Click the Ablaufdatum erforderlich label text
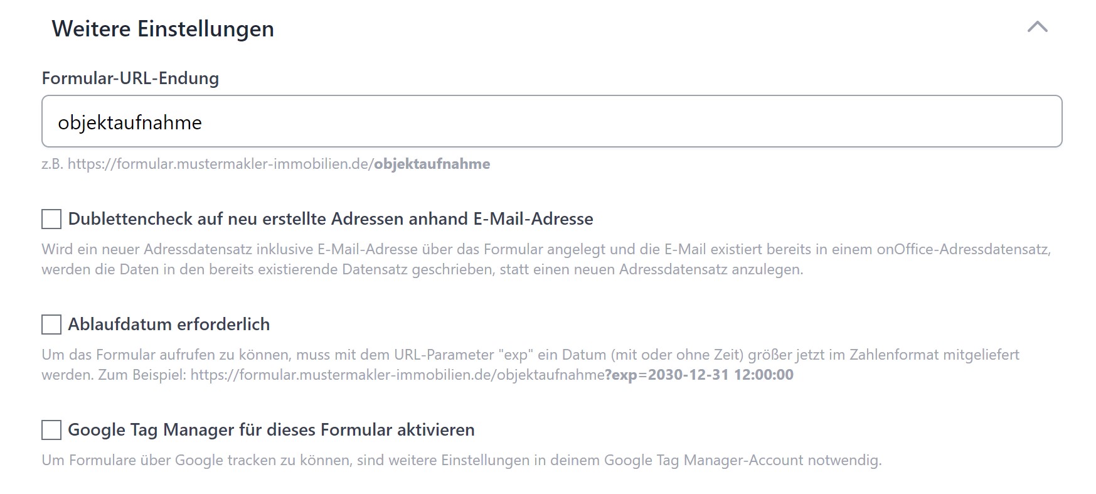 pos(169,325)
